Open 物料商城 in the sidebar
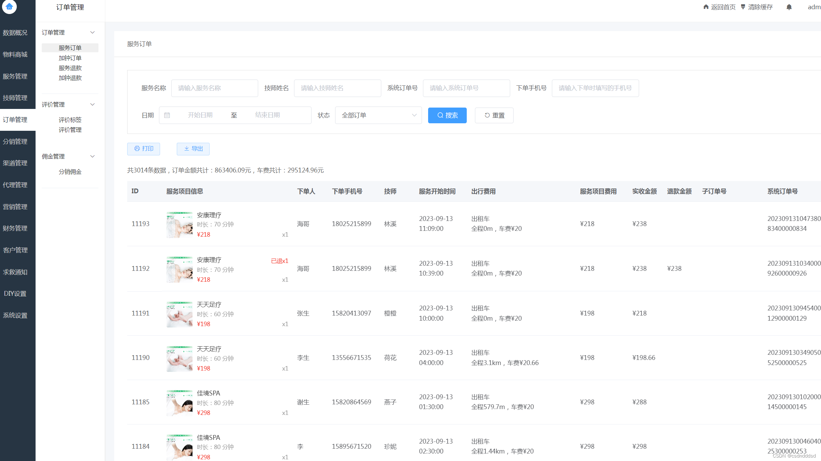Viewport: 821px width, 461px height. [15, 55]
